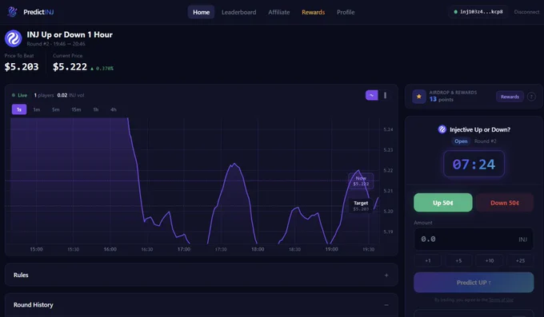Select the 1s timeframe

point(19,109)
